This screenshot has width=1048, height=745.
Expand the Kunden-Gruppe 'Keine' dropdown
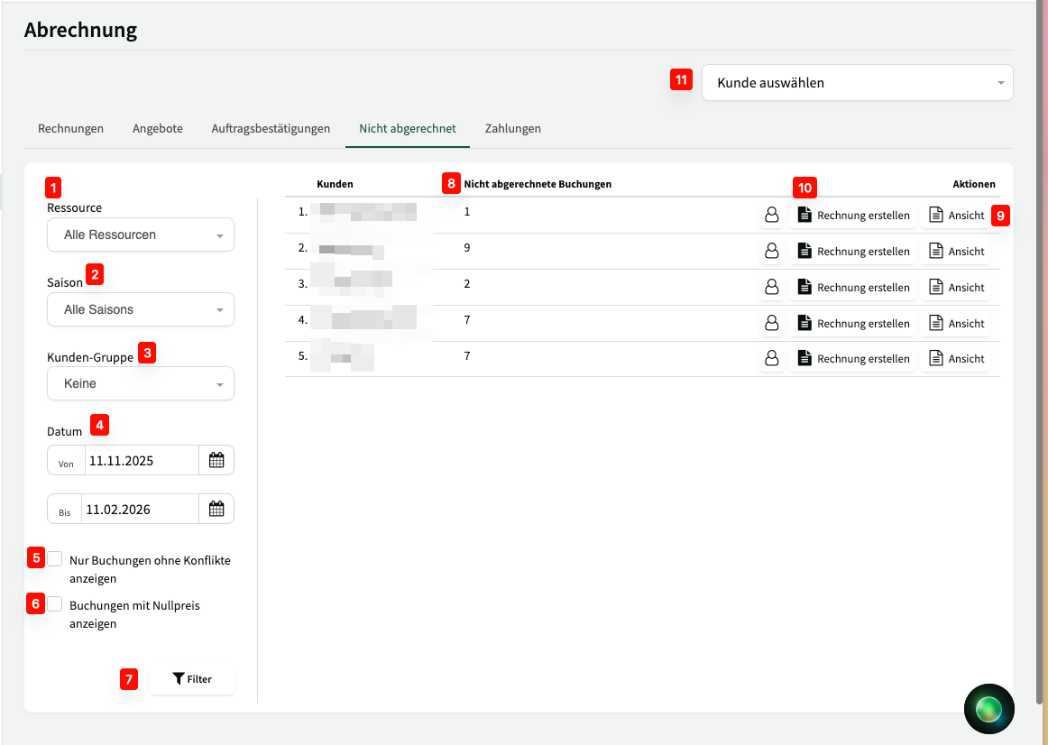pyautogui.click(x=141, y=383)
